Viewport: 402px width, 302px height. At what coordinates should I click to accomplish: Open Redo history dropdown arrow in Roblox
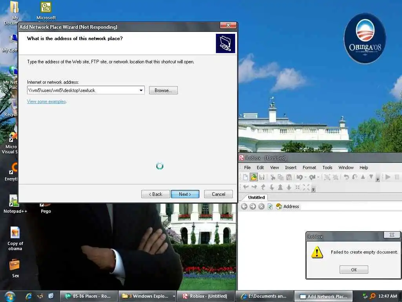coord(318,177)
